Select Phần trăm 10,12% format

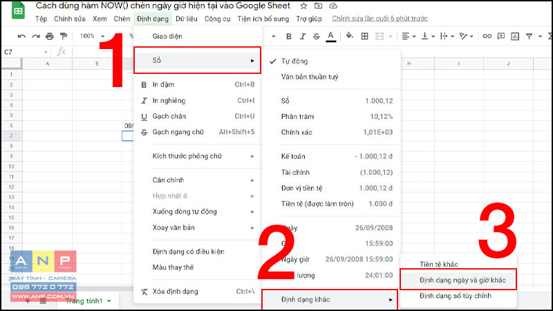click(332, 117)
